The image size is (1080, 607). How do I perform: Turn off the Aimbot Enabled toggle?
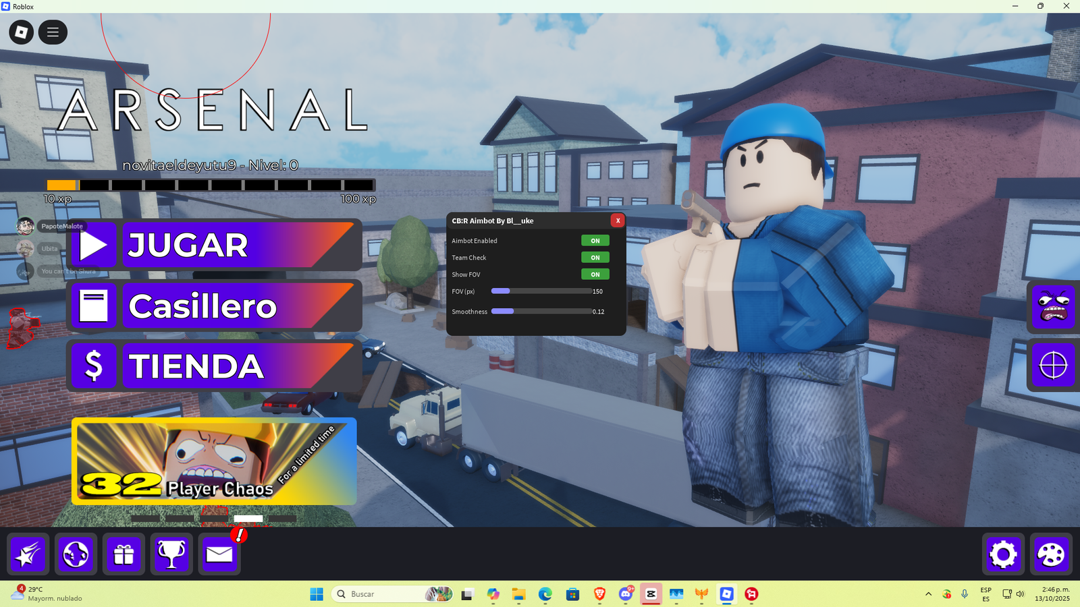[x=595, y=241]
